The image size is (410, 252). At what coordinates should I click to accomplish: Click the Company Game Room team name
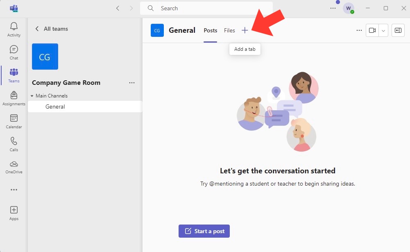click(66, 83)
